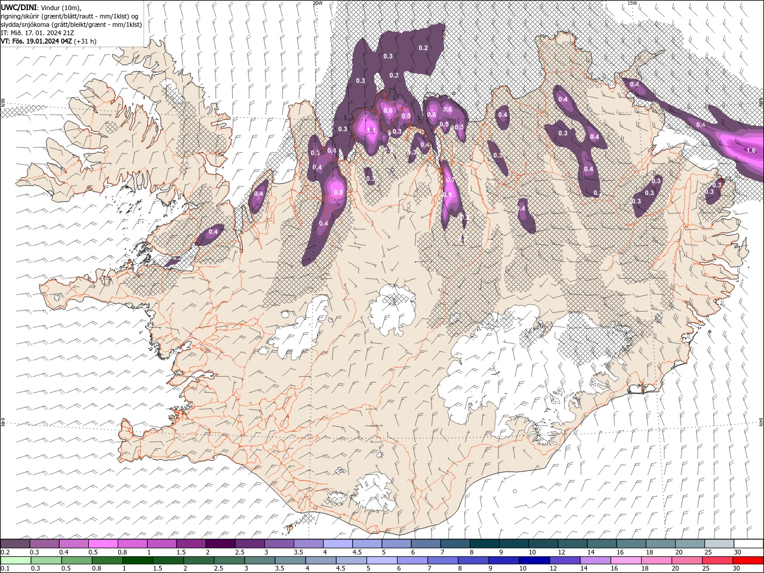Click the 12 label on the lower legend row

553,569
